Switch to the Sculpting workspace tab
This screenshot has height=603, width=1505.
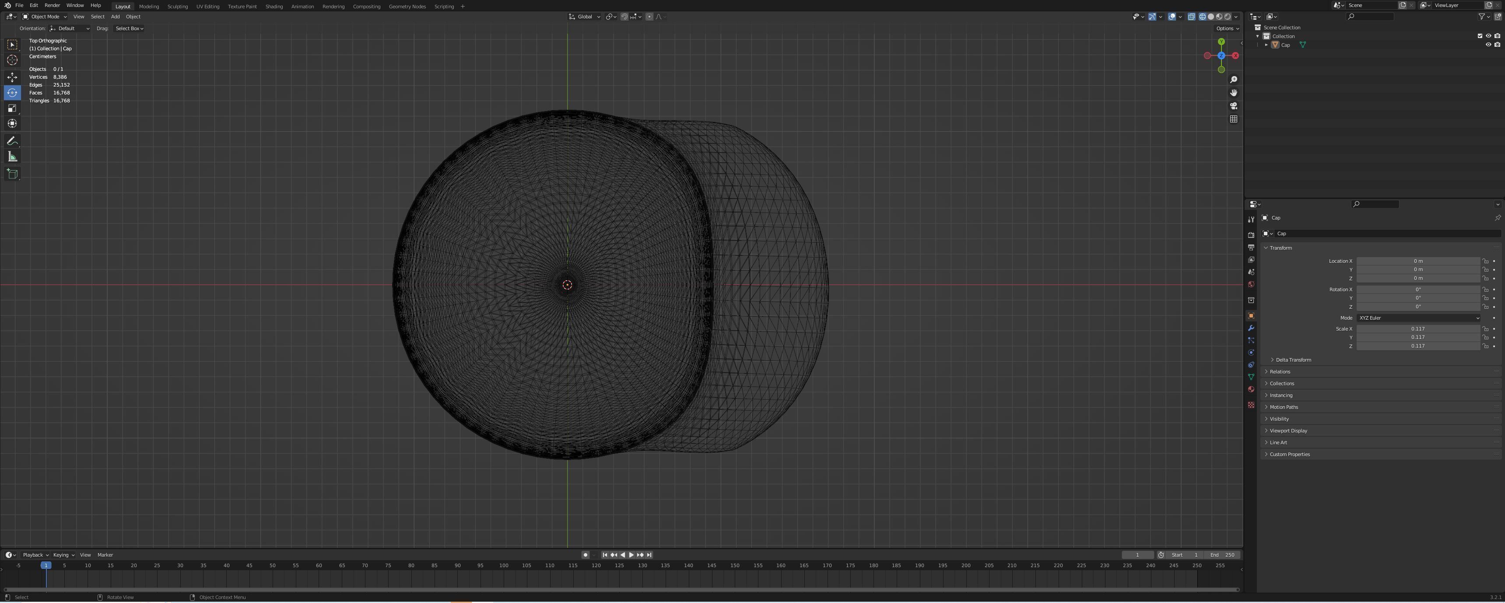pos(178,7)
